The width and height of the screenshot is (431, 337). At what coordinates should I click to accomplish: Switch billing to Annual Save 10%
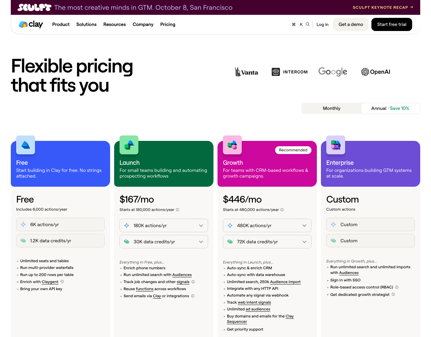(390, 108)
